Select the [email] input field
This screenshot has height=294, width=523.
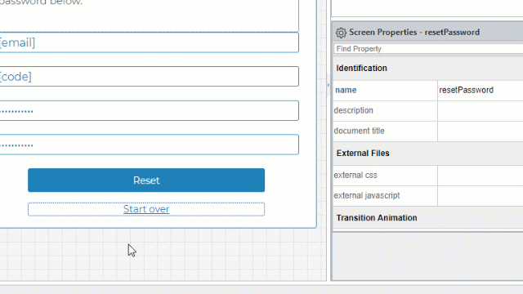149,42
